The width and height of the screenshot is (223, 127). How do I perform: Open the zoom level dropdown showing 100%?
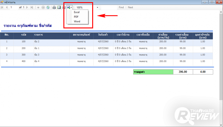coord(97,7)
